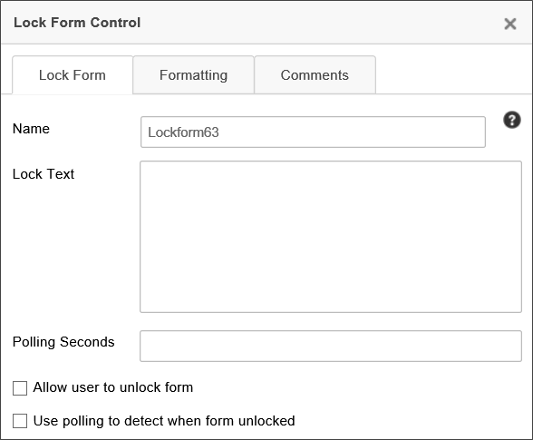Click the Name field label

(x=31, y=129)
